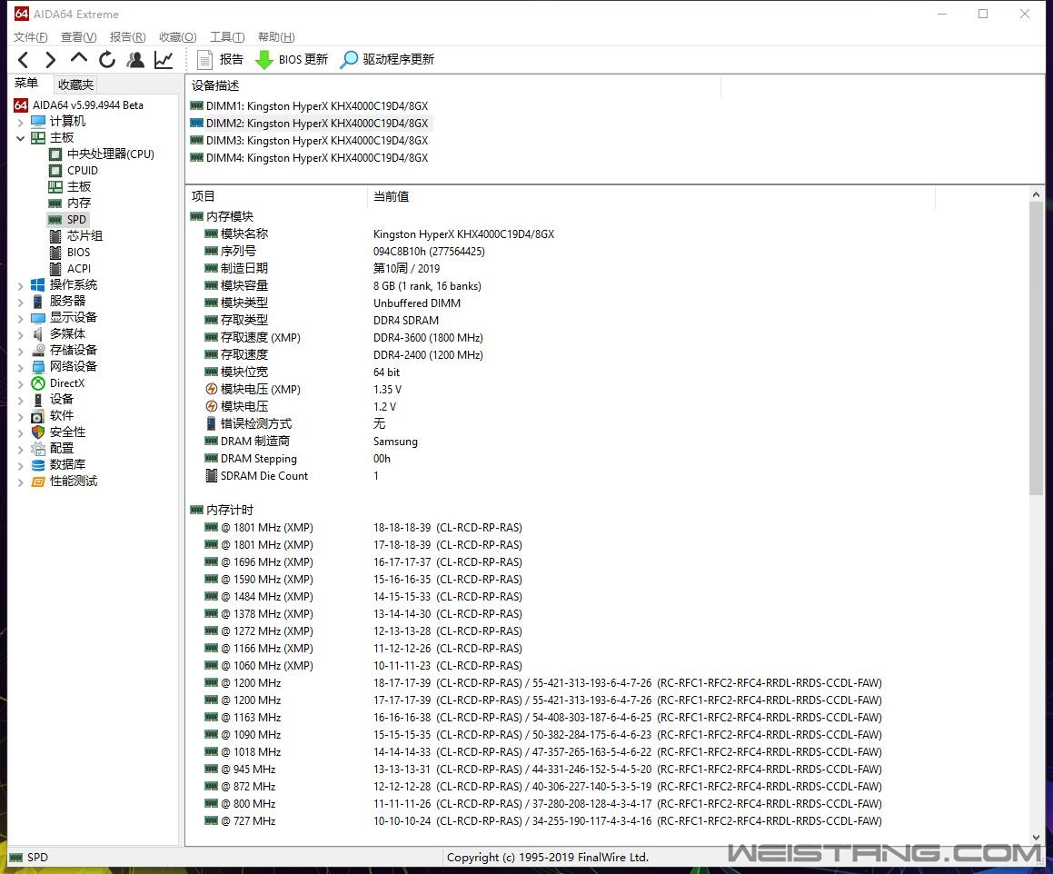Screen dimensions: 1053x874
Task: Click the 服务器 server icon
Action: click(x=38, y=302)
